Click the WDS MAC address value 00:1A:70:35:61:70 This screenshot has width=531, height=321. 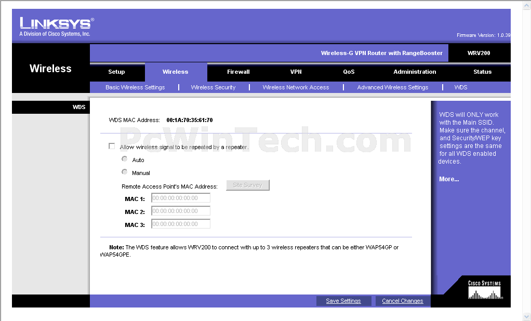tap(190, 120)
